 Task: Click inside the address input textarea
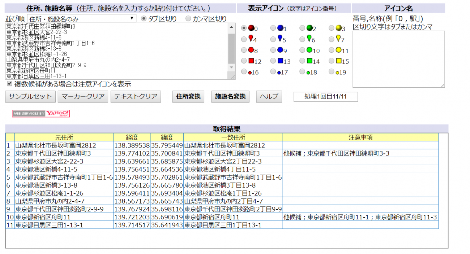click(x=117, y=51)
